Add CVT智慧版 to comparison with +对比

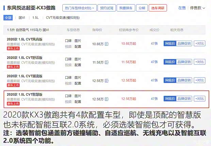[x=199, y=99]
